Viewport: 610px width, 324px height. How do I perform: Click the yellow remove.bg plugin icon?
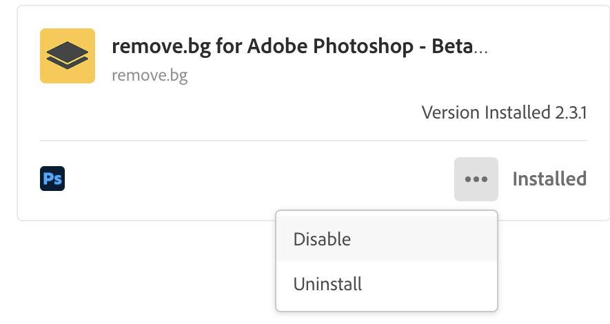[x=67, y=56]
